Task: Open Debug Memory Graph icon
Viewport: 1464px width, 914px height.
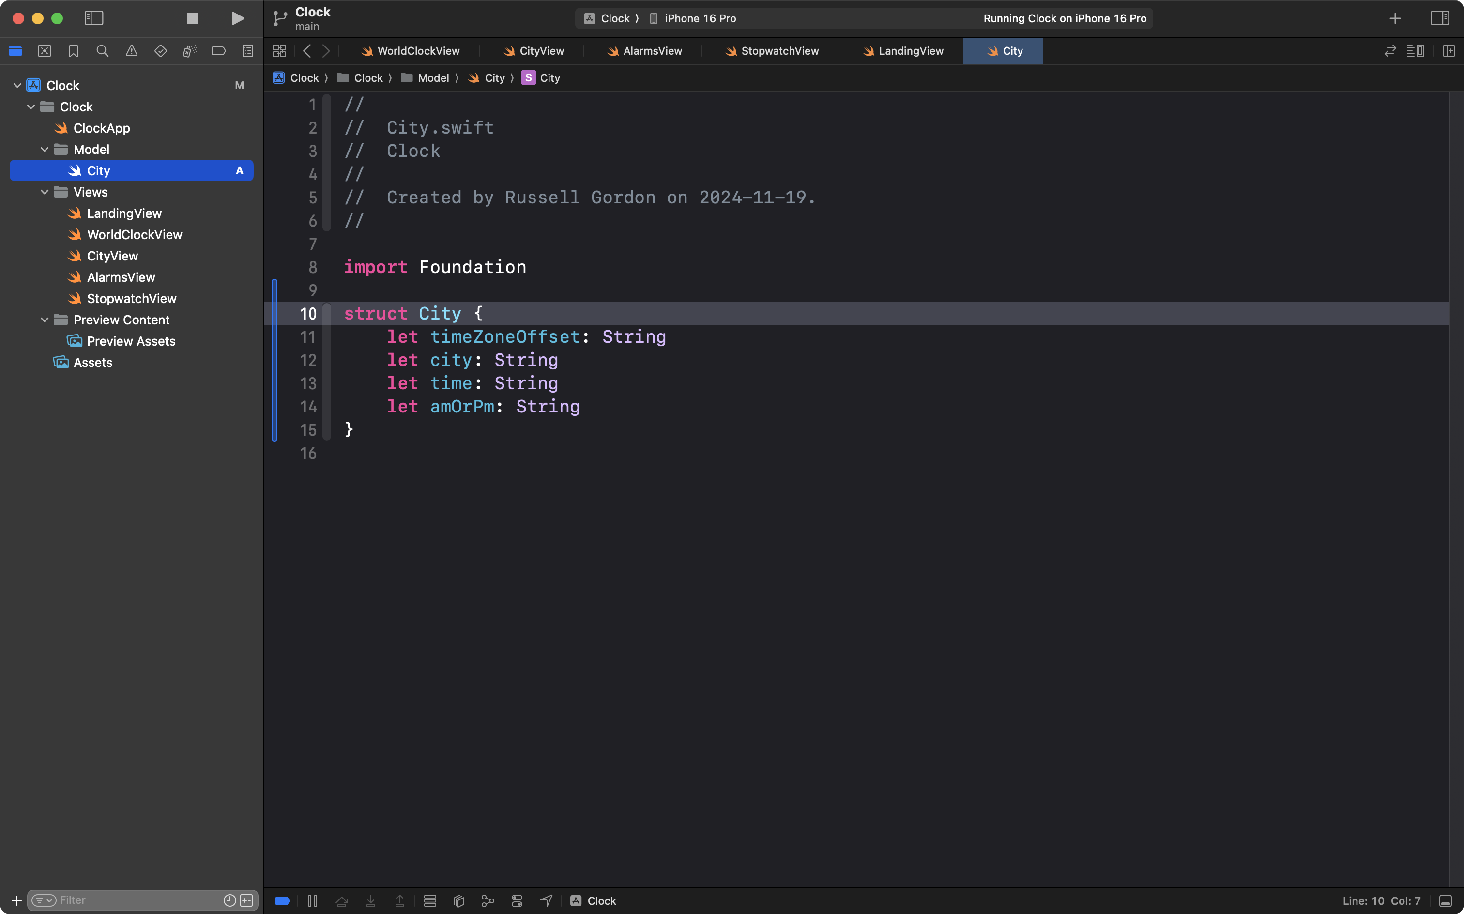Action: point(488,901)
